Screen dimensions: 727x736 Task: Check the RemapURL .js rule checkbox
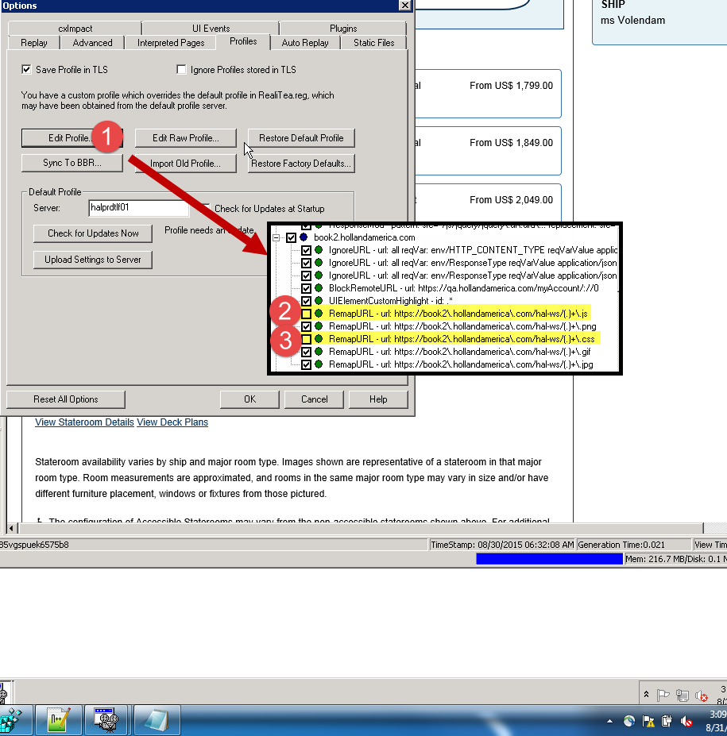[x=306, y=314]
